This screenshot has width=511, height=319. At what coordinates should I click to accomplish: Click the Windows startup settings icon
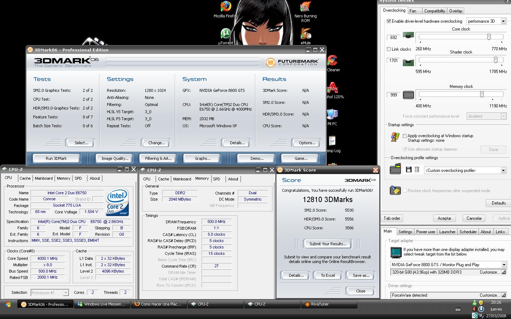click(x=395, y=137)
